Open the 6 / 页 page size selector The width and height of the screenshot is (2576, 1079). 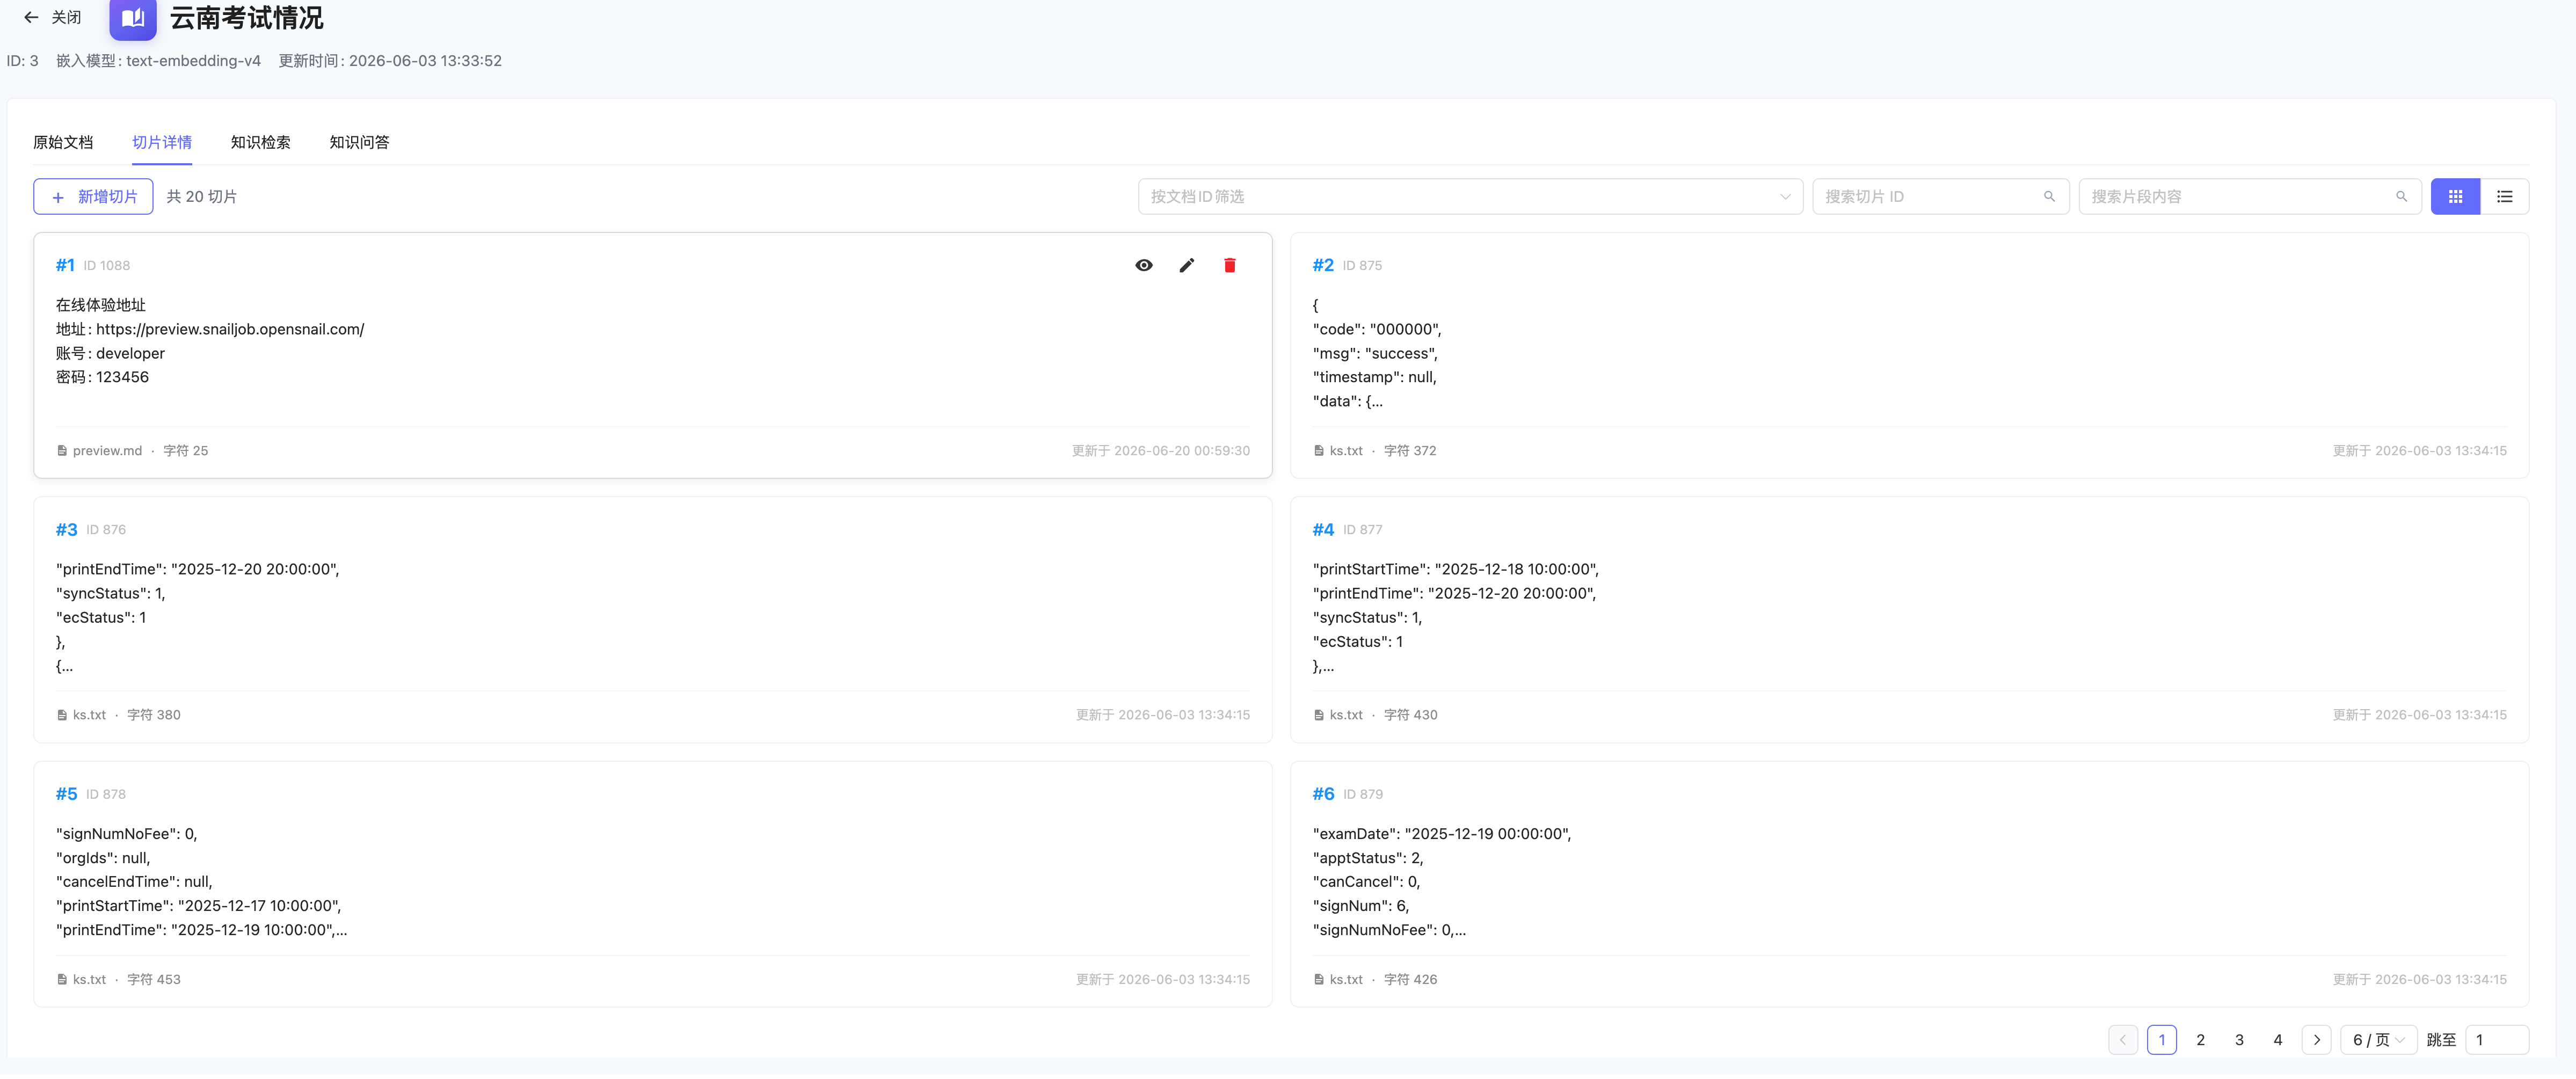[2378, 1040]
